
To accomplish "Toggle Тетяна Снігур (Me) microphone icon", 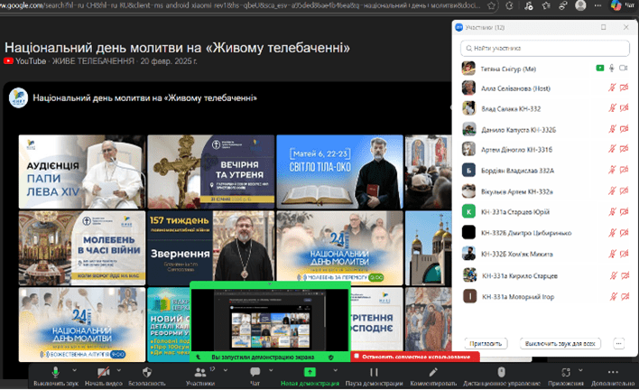I will [x=612, y=68].
